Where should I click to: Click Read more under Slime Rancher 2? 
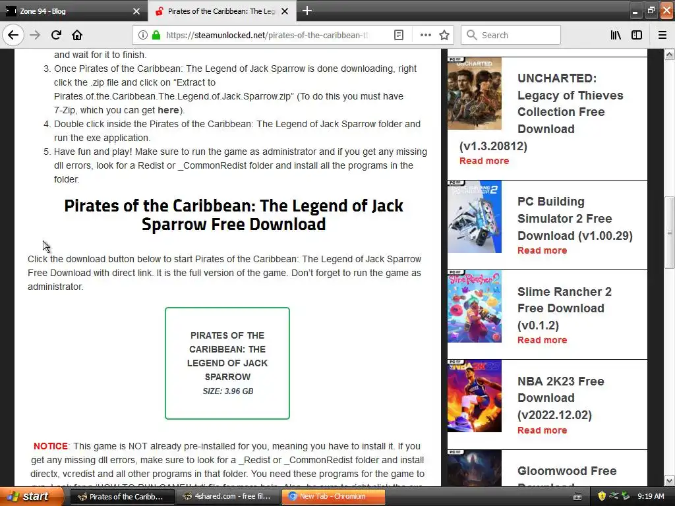(542, 340)
